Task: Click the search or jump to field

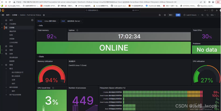Action: point(112,10)
